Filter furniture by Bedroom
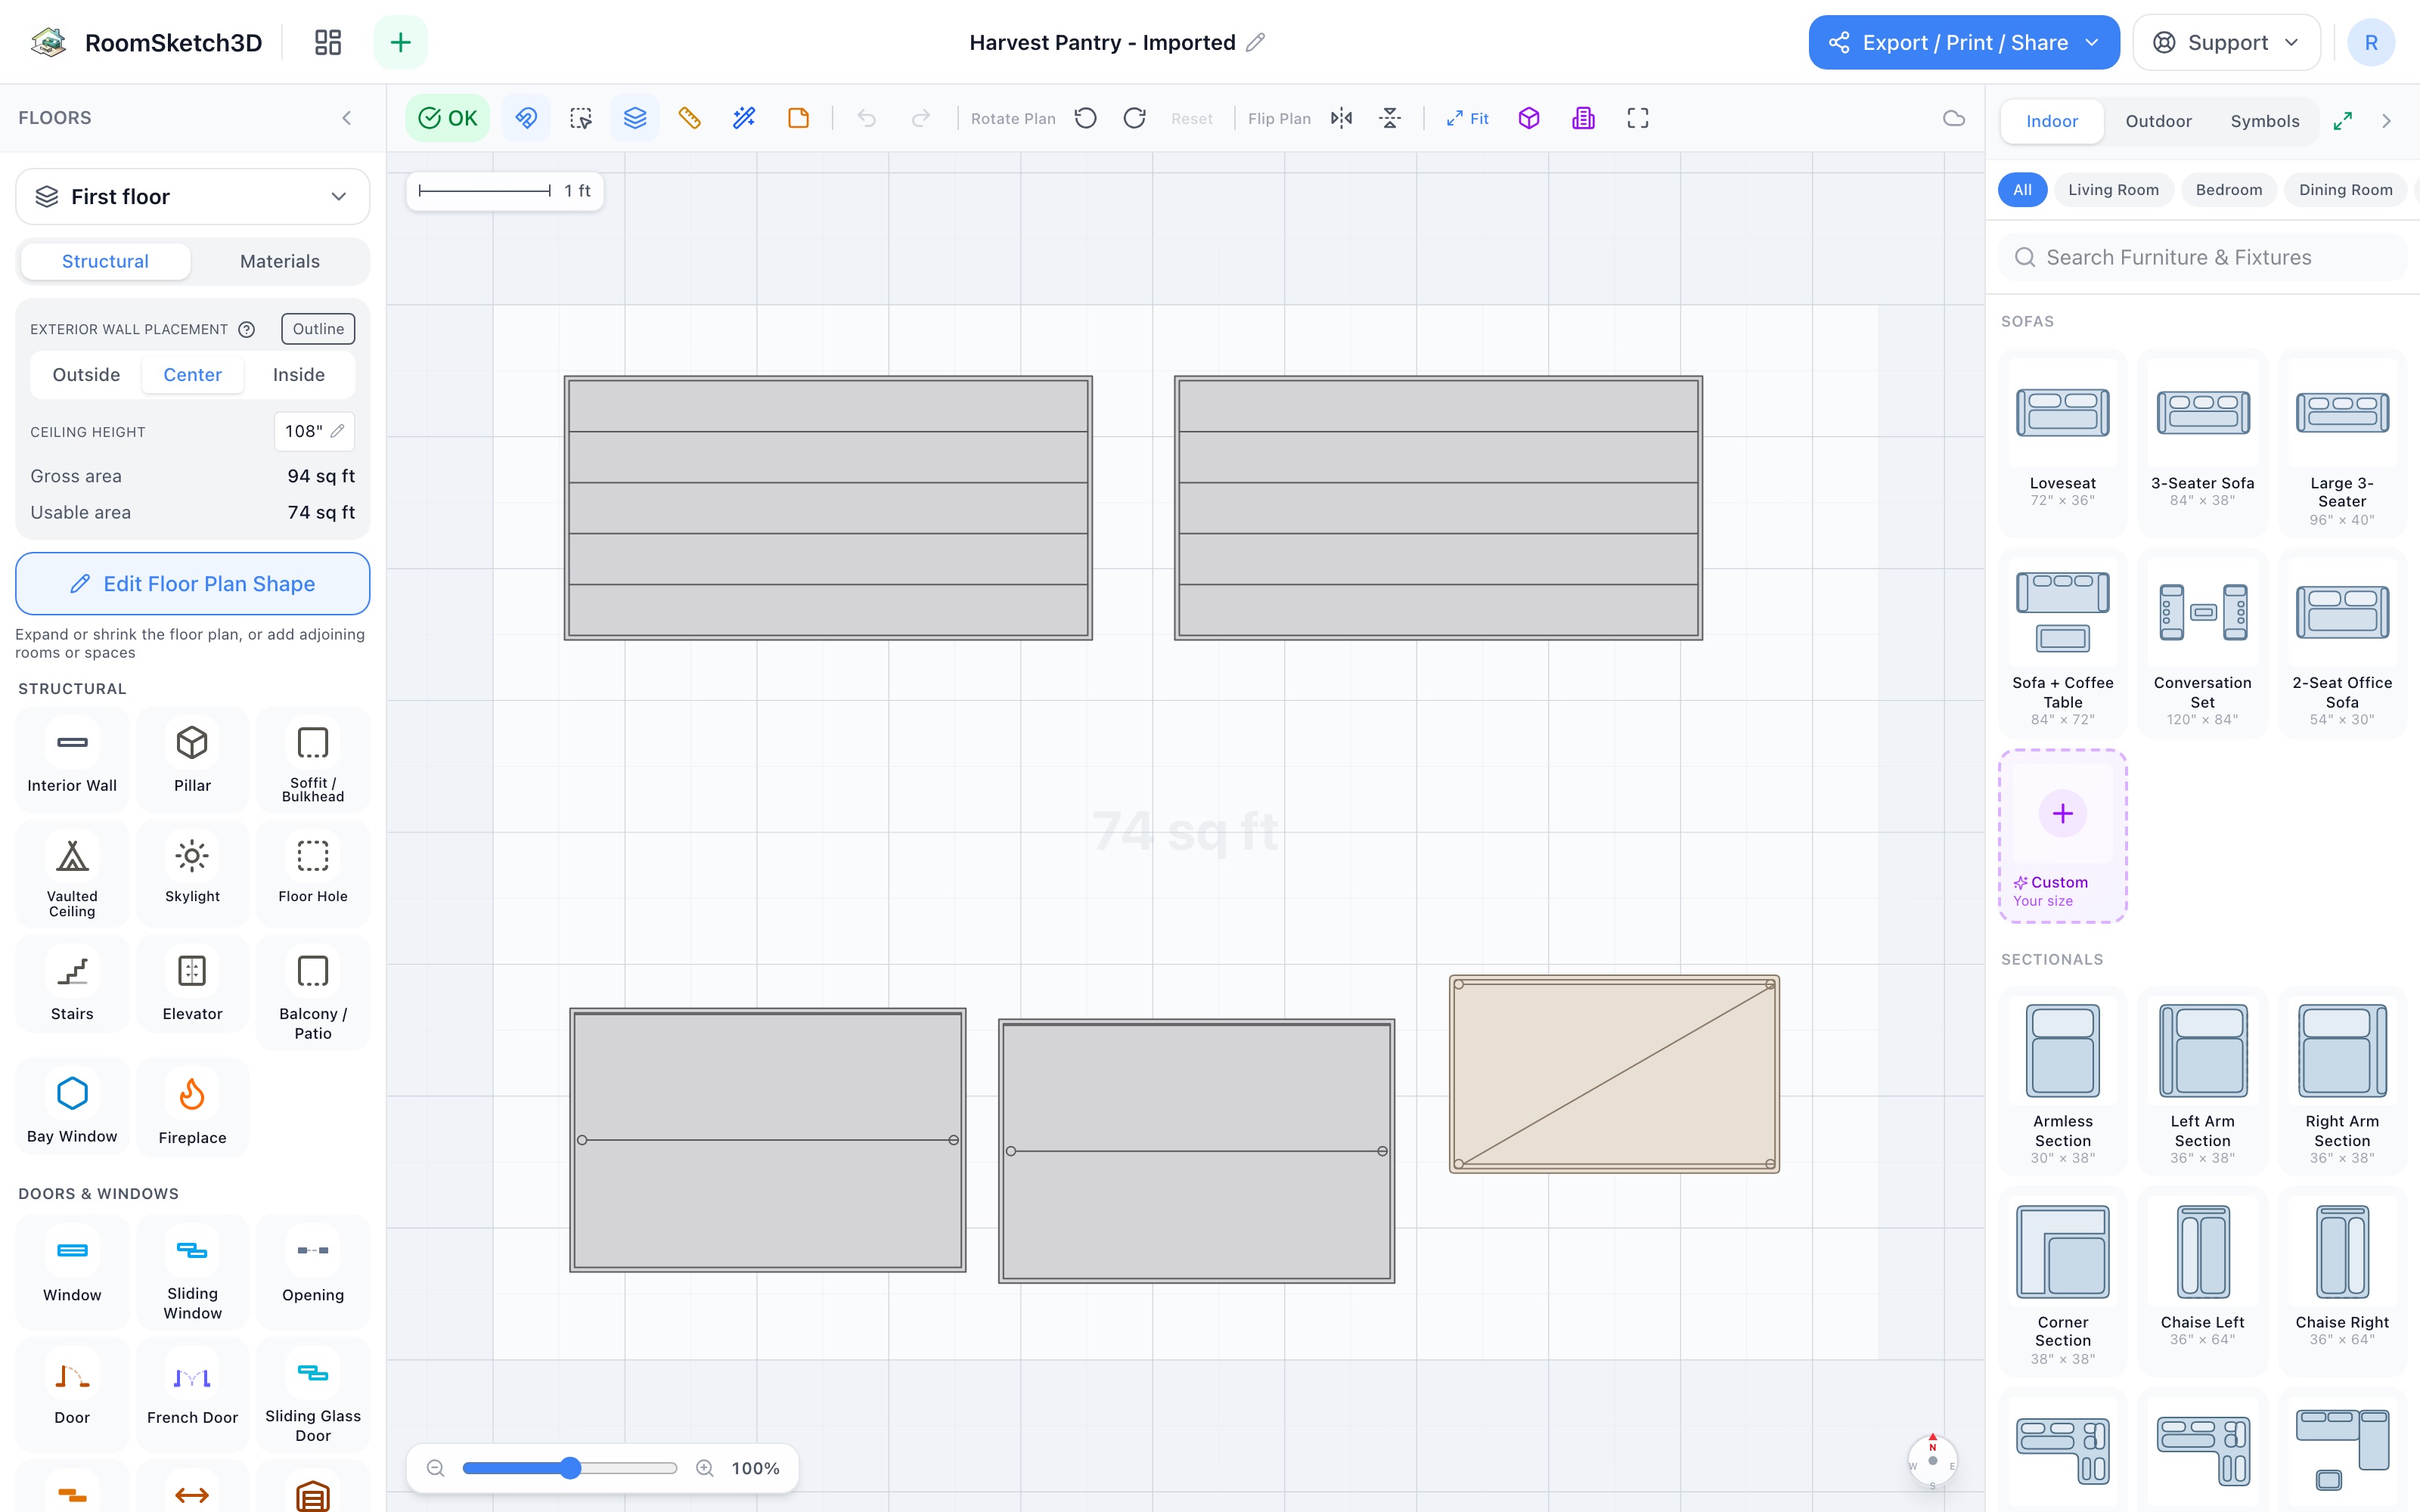Screen dimensions: 2420x1512 tap(2228, 189)
